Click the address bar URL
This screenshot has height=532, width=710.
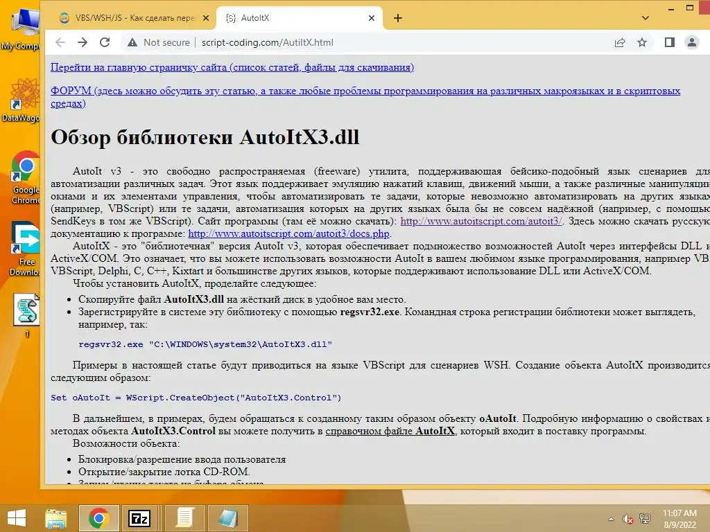(x=267, y=42)
